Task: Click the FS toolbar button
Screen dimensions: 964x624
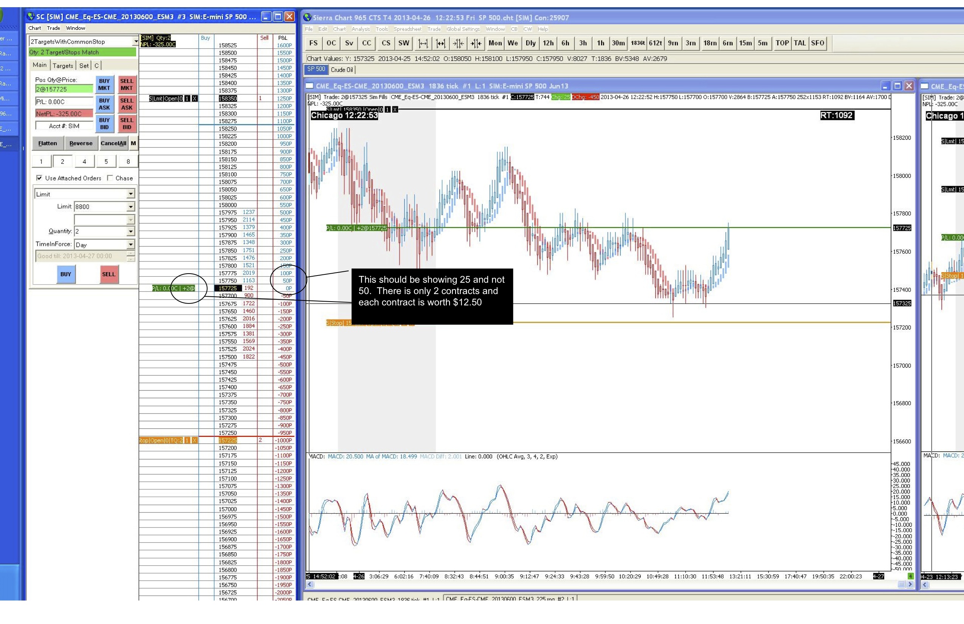Action: pos(313,43)
